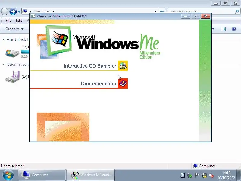The height and width of the screenshot is (181, 241).
Task: Switch to Computer taskbar button
Action: pyautogui.click(x=42, y=175)
